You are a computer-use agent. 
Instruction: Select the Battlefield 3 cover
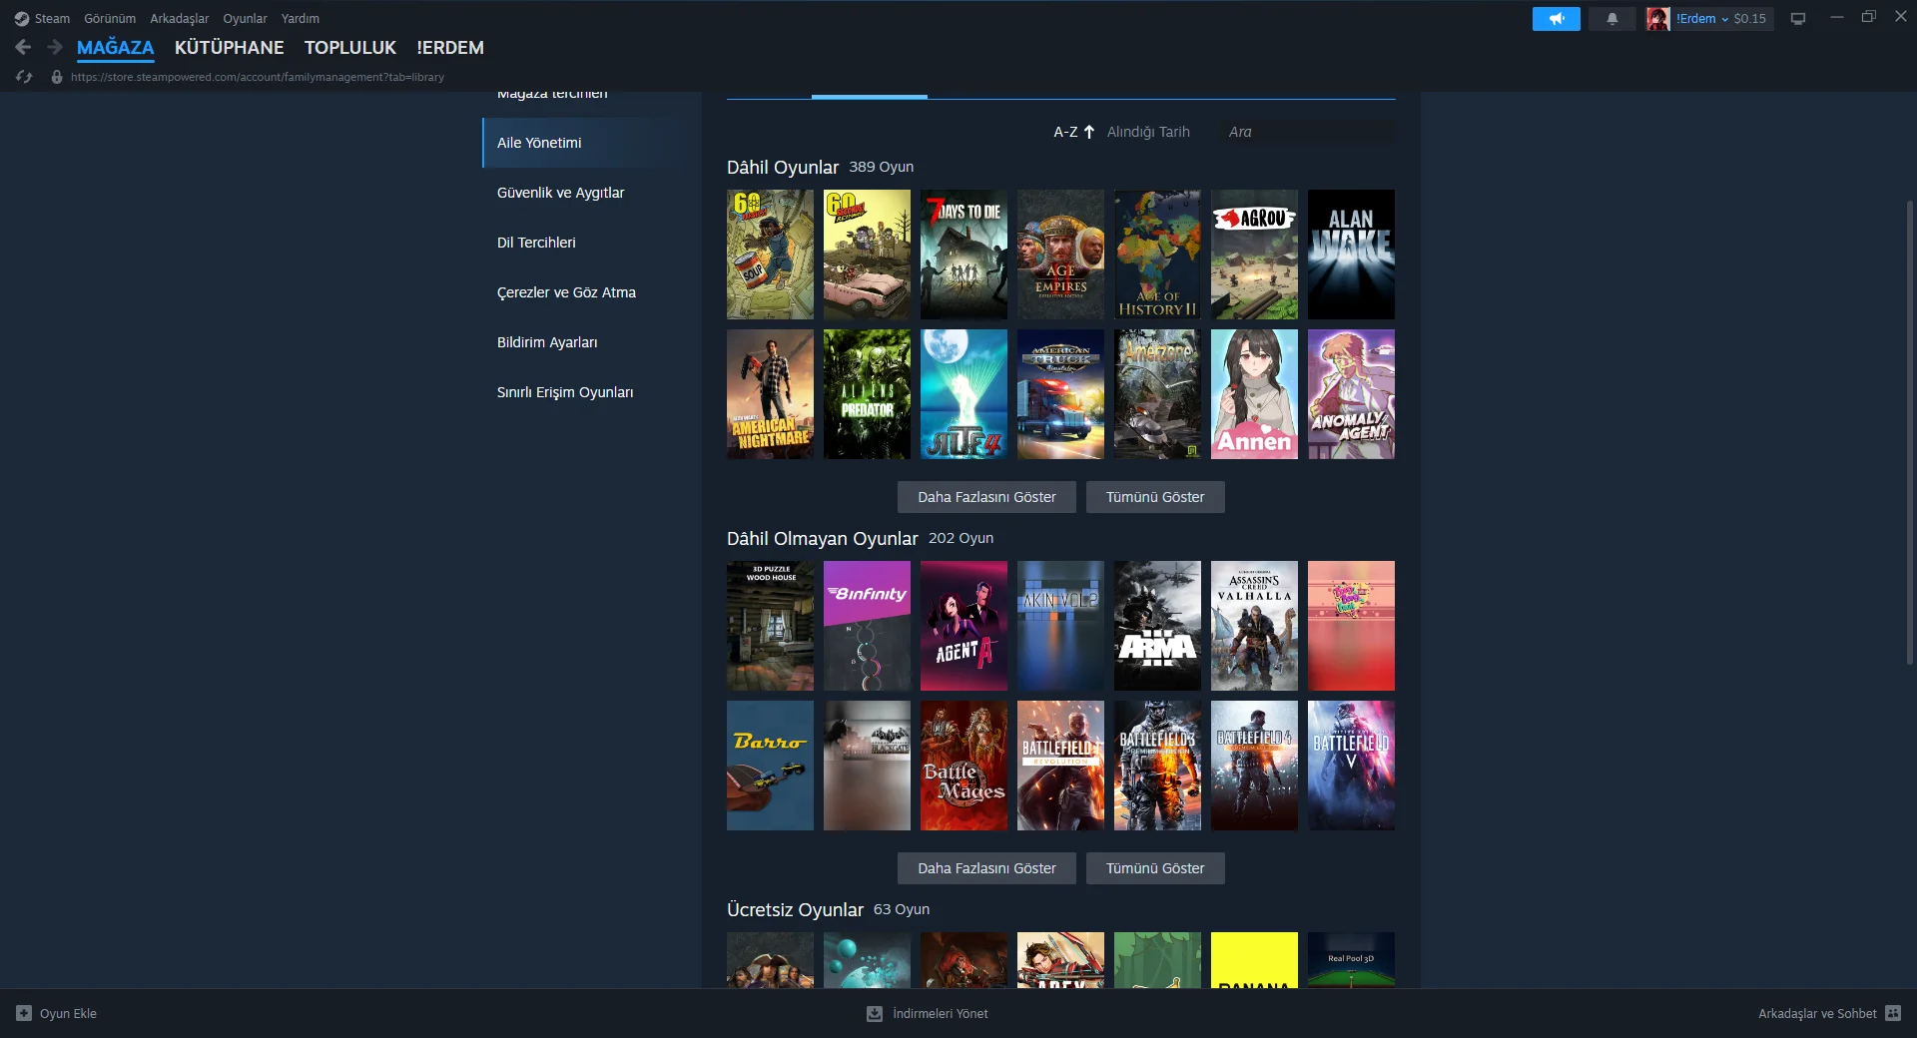1157,766
